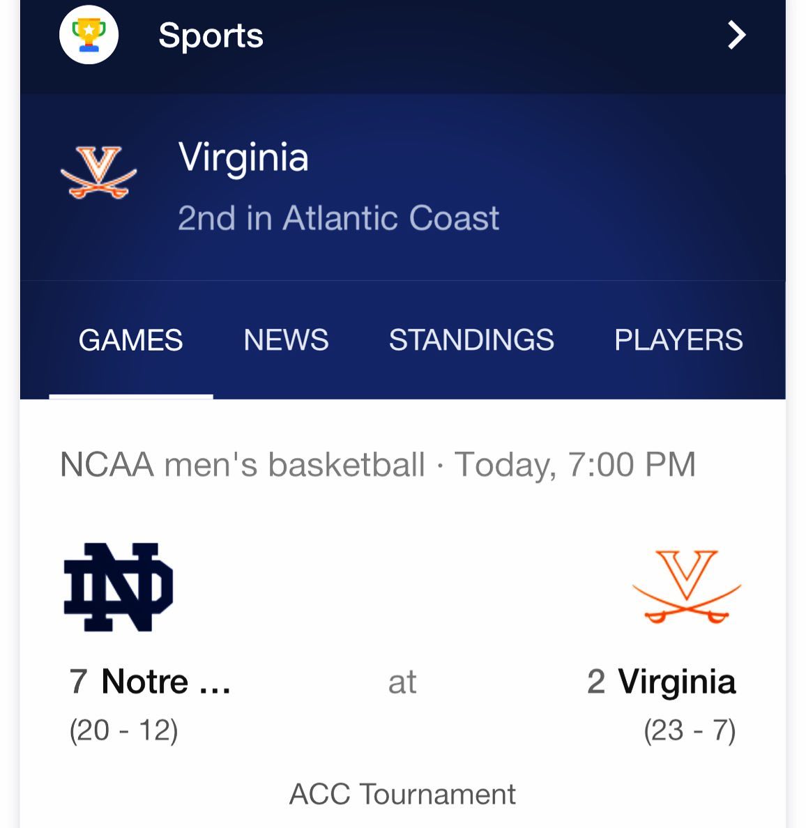Click the ACC Tournament label
Image resolution: width=806 pixels, height=828 pixels.
pos(402,794)
